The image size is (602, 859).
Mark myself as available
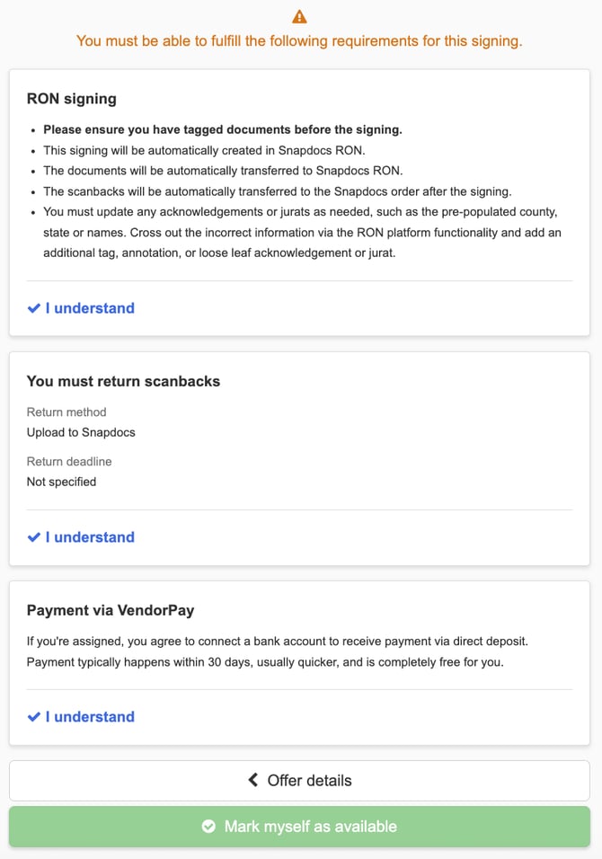tap(299, 826)
